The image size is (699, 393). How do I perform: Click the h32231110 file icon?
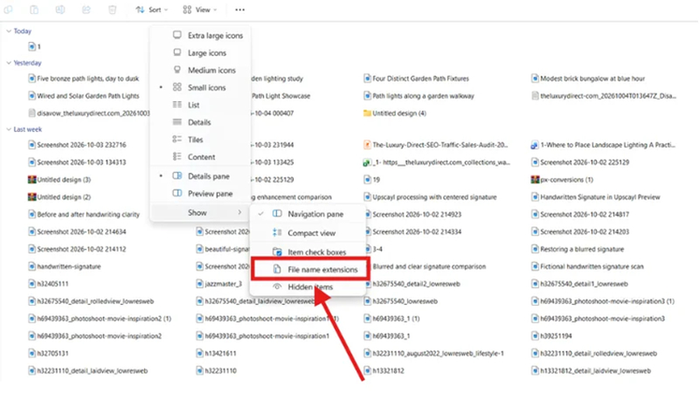tap(199, 370)
